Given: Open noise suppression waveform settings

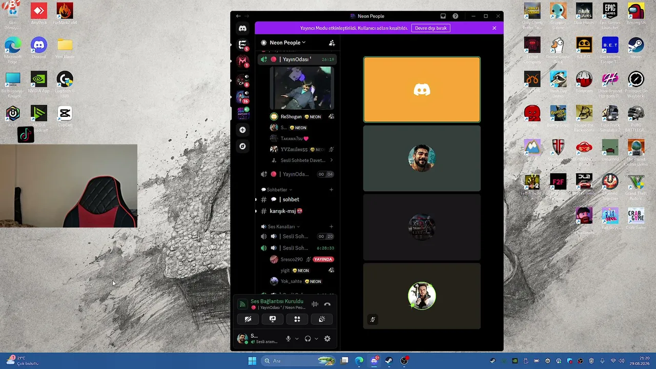Looking at the screenshot, I should pos(315,304).
